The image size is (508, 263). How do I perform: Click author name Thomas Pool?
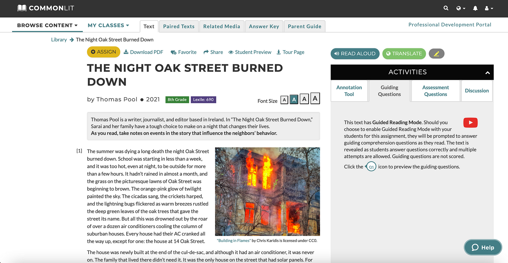click(x=117, y=99)
